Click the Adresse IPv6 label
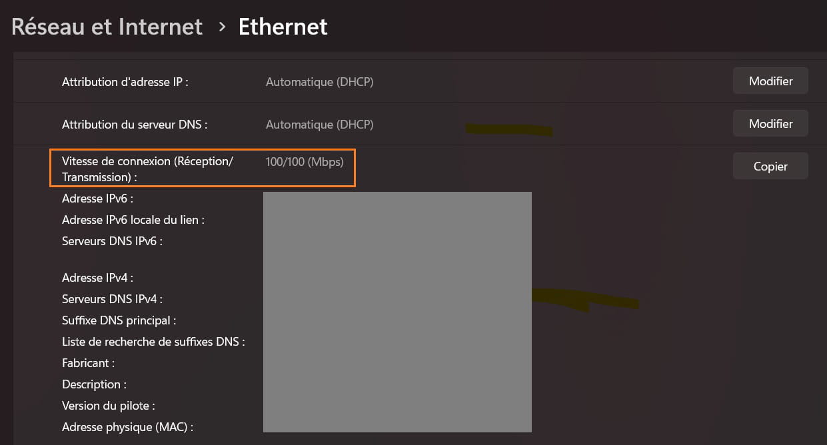This screenshot has width=827, height=445. 98,199
